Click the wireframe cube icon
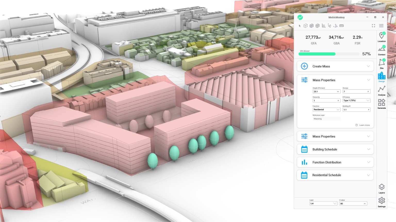 coord(306,26)
